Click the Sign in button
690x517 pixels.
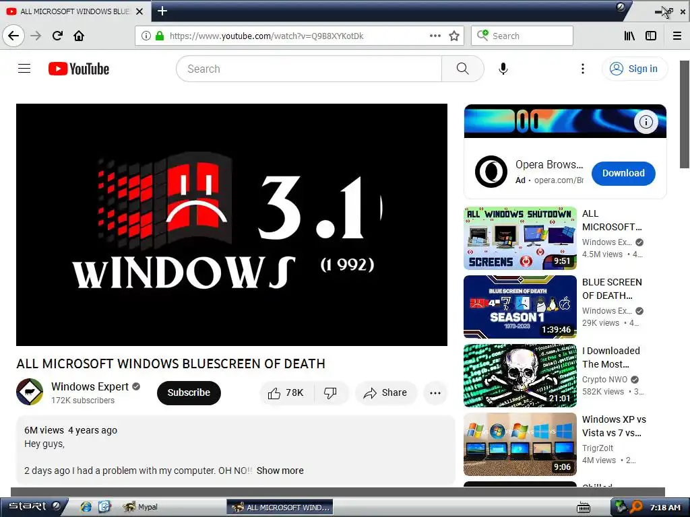pyautogui.click(x=635, y=69)
